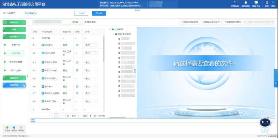
Task: Click the 下一步 next step button
Action: pos(99,13)
